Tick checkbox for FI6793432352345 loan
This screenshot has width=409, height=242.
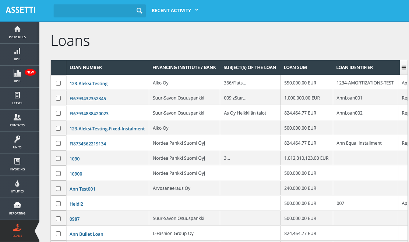tap(59, 98)
